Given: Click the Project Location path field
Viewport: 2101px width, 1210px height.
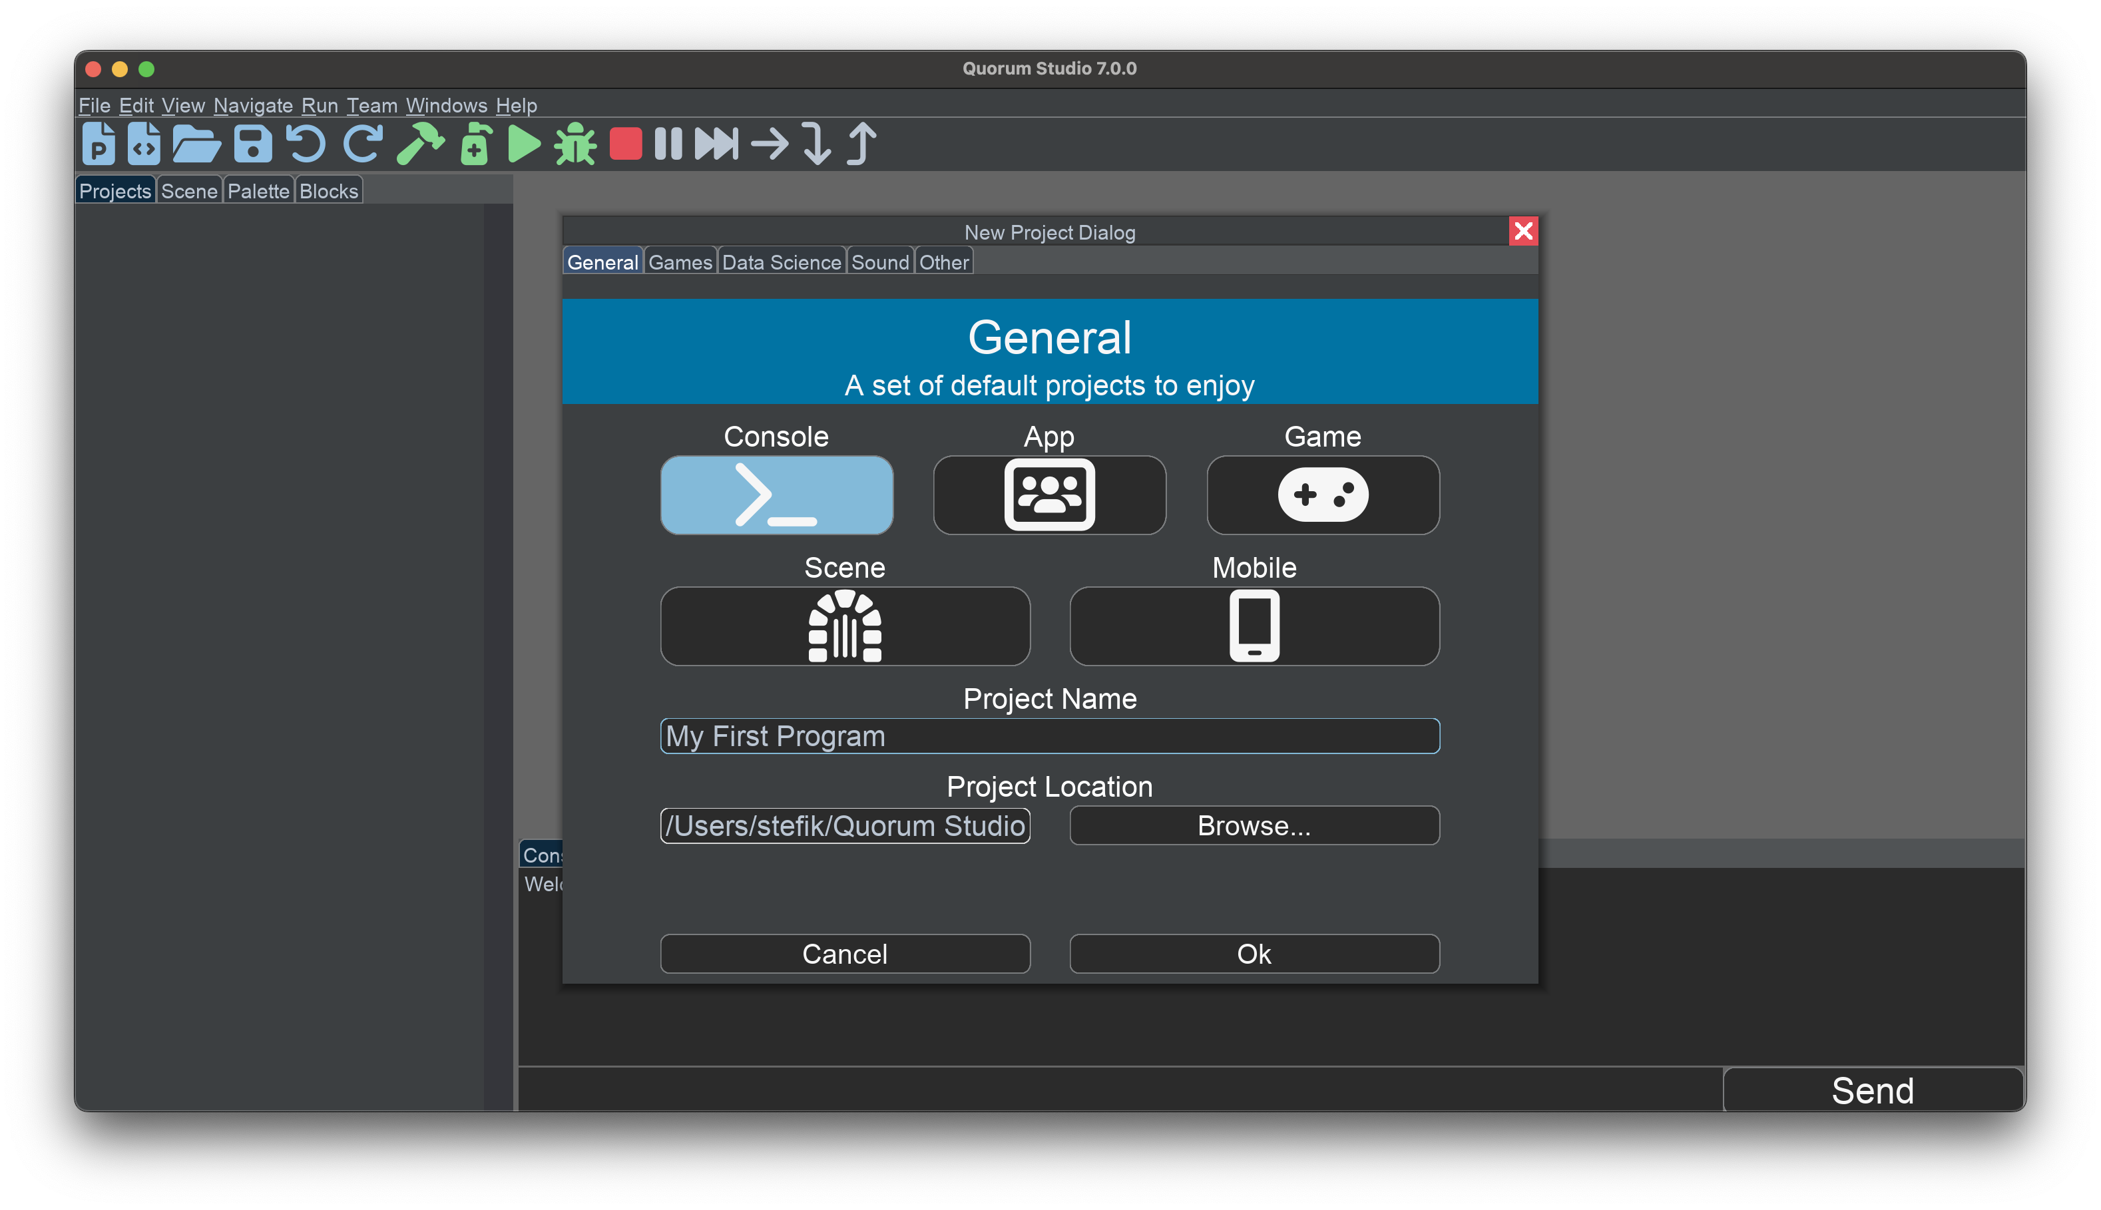Looking at the screenshot, I should coord(845,825).
